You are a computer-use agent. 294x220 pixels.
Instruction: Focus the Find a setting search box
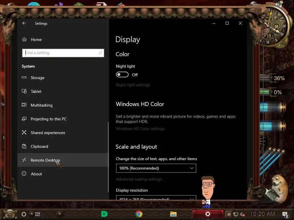click(63, 53)
